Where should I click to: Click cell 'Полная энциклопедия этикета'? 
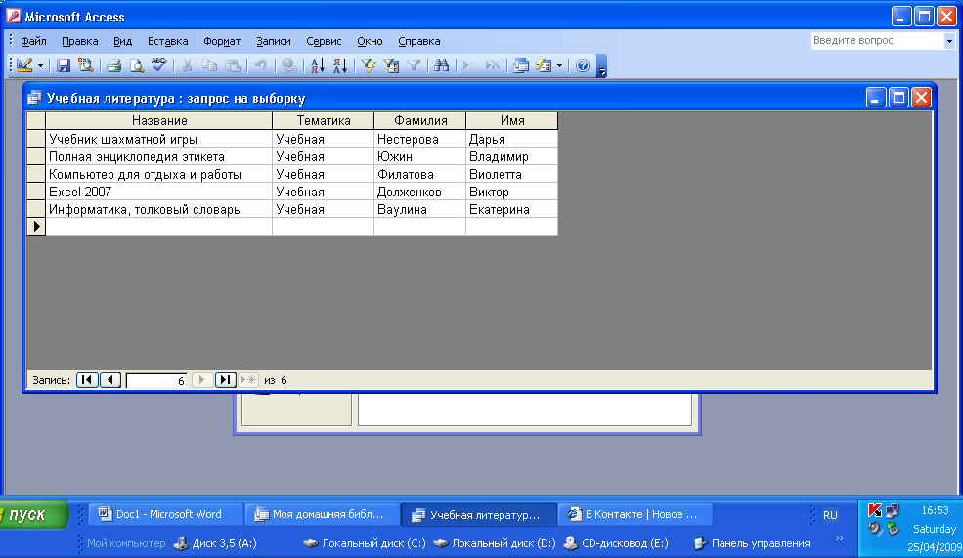159,156
